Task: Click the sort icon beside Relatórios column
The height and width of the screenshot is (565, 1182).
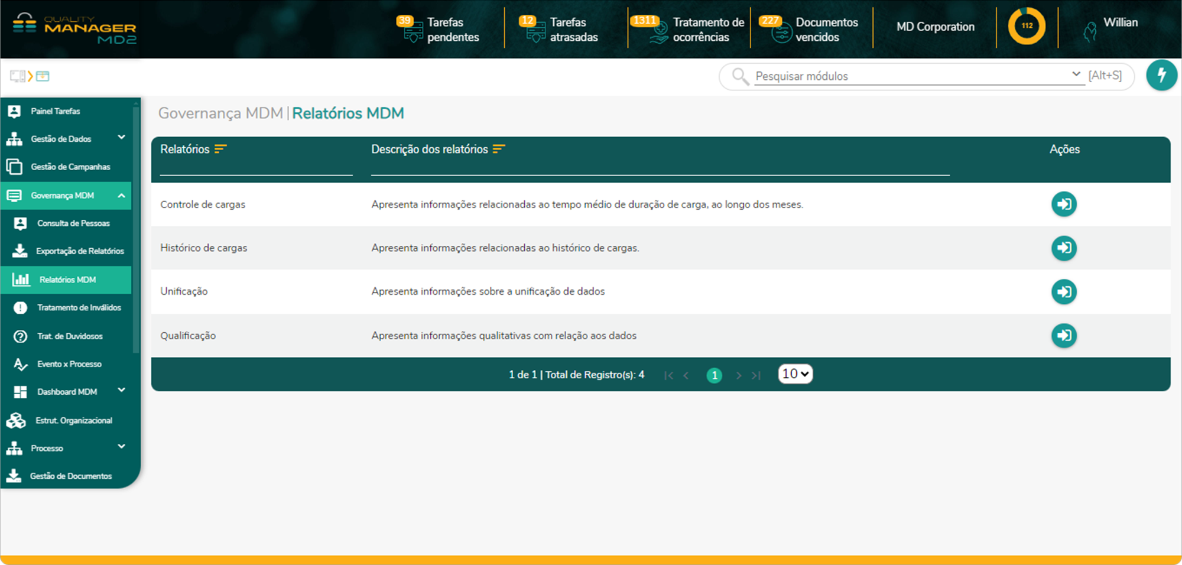Action: 220,149
